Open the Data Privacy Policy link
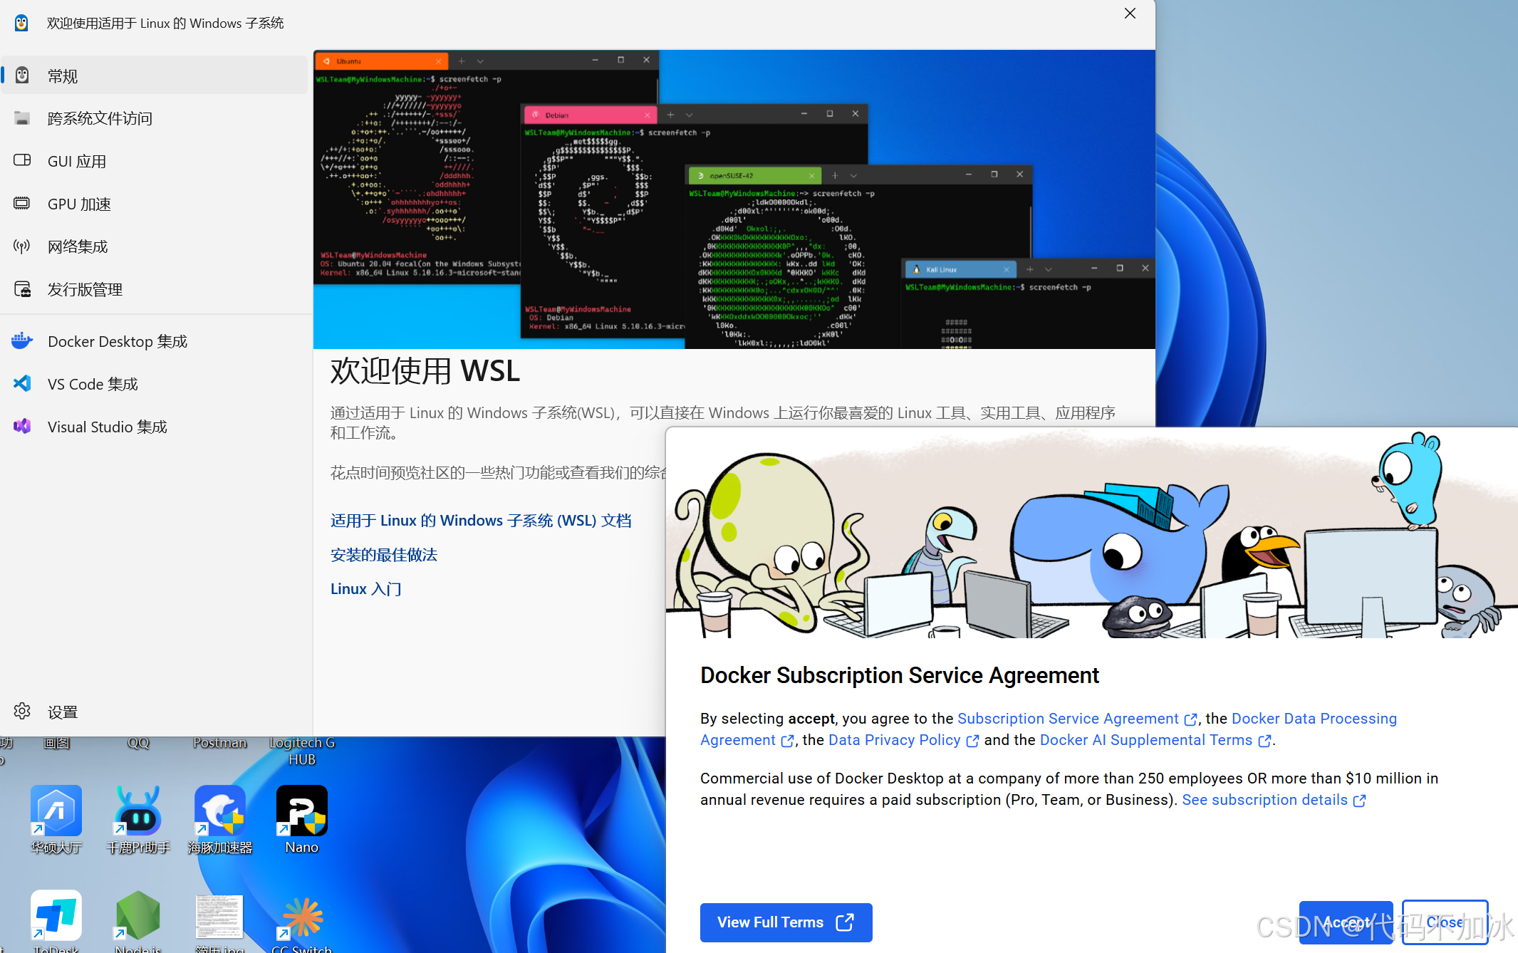The width and height of the screenshot is (1518, 953). [903, 740]
